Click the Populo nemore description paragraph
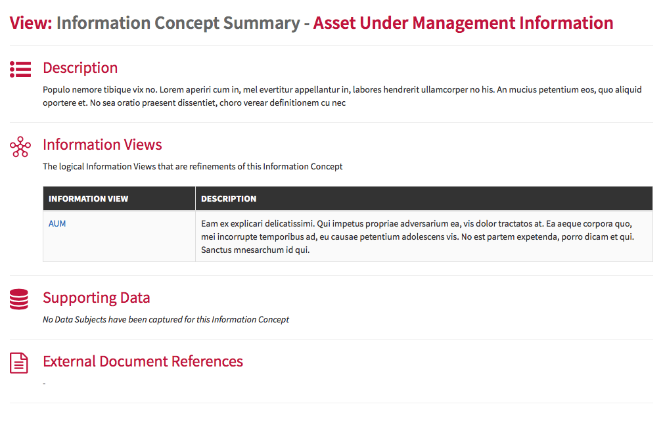663x423 pixels. click(x=342, y=96)
